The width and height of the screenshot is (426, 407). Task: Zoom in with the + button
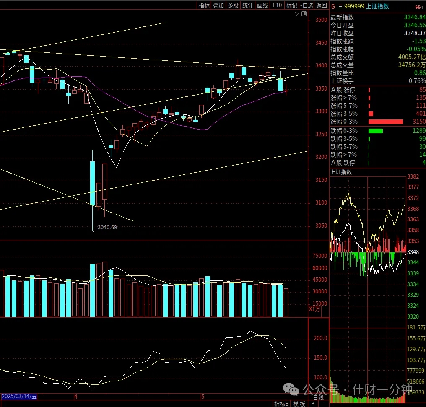pyautogui.click(x=313, y=404)
